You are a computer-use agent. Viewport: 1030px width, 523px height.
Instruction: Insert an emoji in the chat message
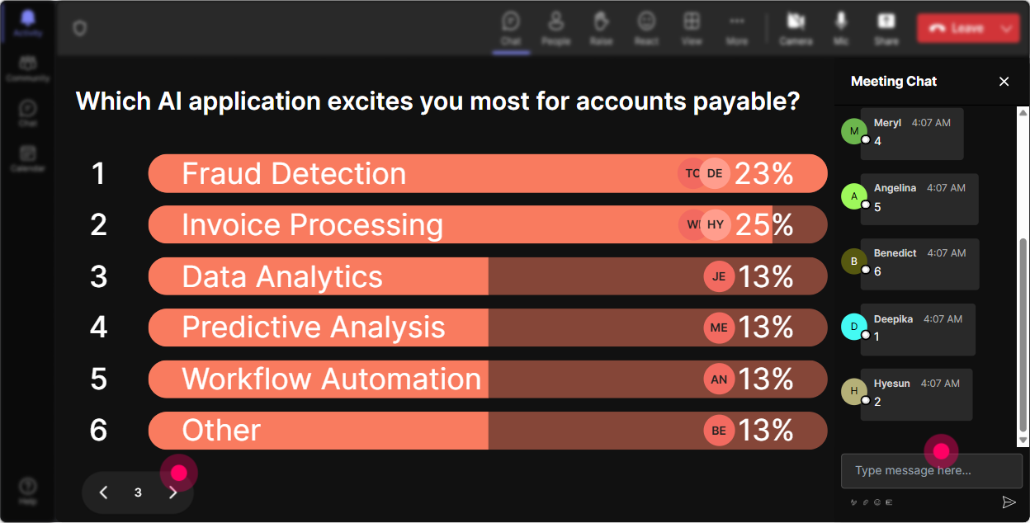(x=877, y=502)
